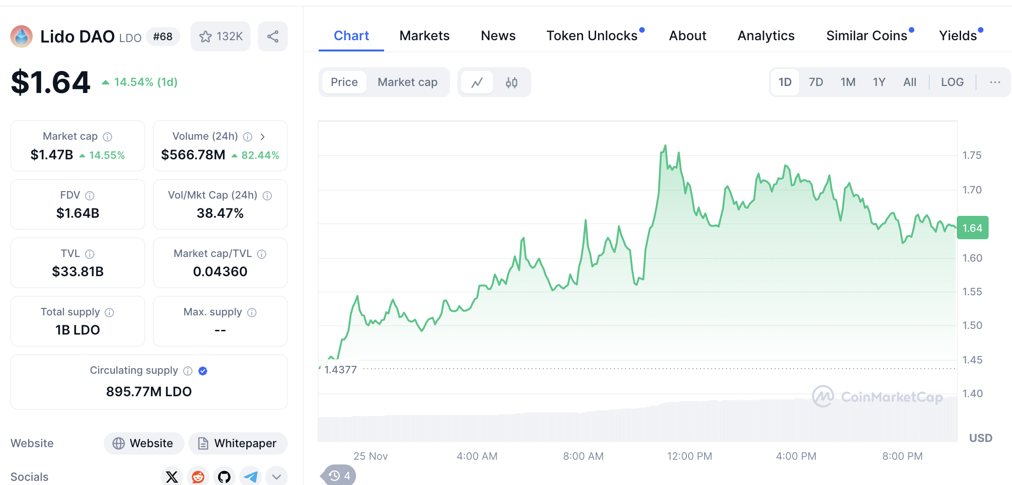Select line chart type icon
Viewport: 1012px width, 485px height.
(x=477, y=83)
